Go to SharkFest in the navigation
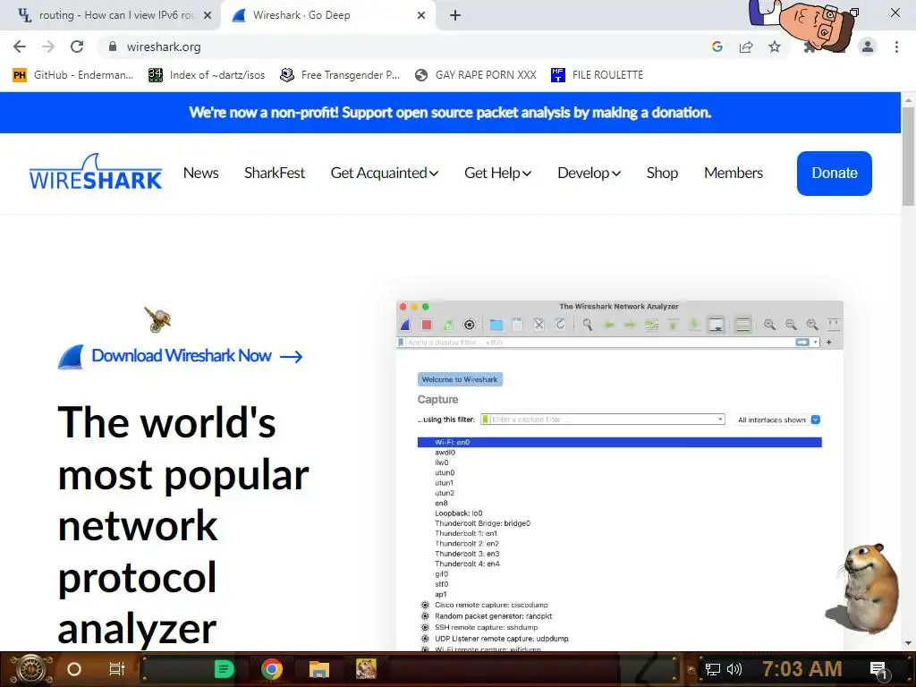 point(275,173)
